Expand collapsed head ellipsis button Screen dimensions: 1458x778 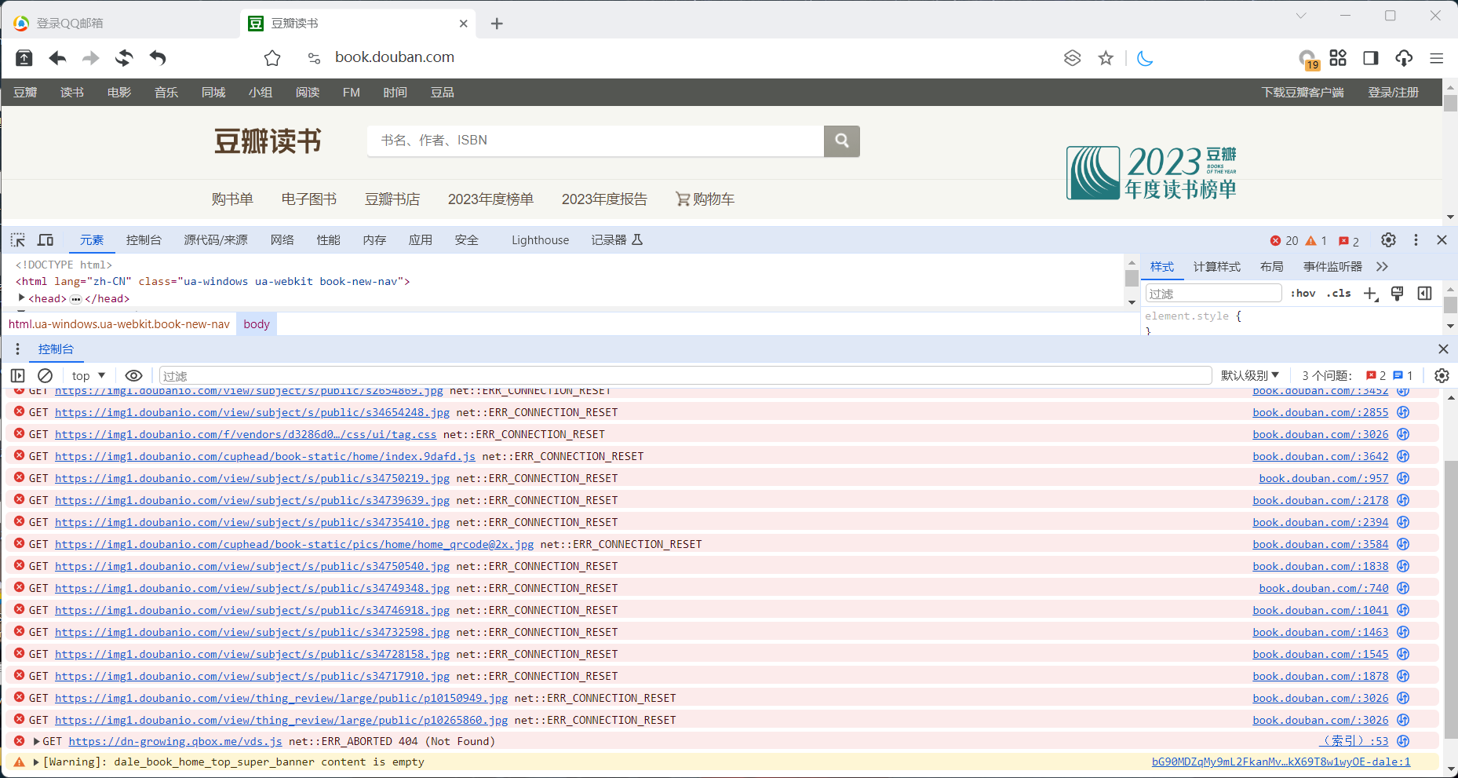tap(76, 299)
